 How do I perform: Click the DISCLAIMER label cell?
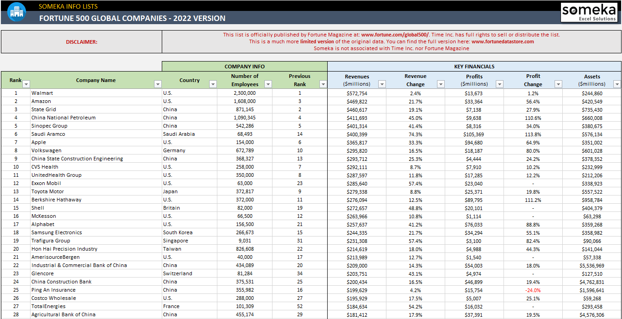point(82,42)
